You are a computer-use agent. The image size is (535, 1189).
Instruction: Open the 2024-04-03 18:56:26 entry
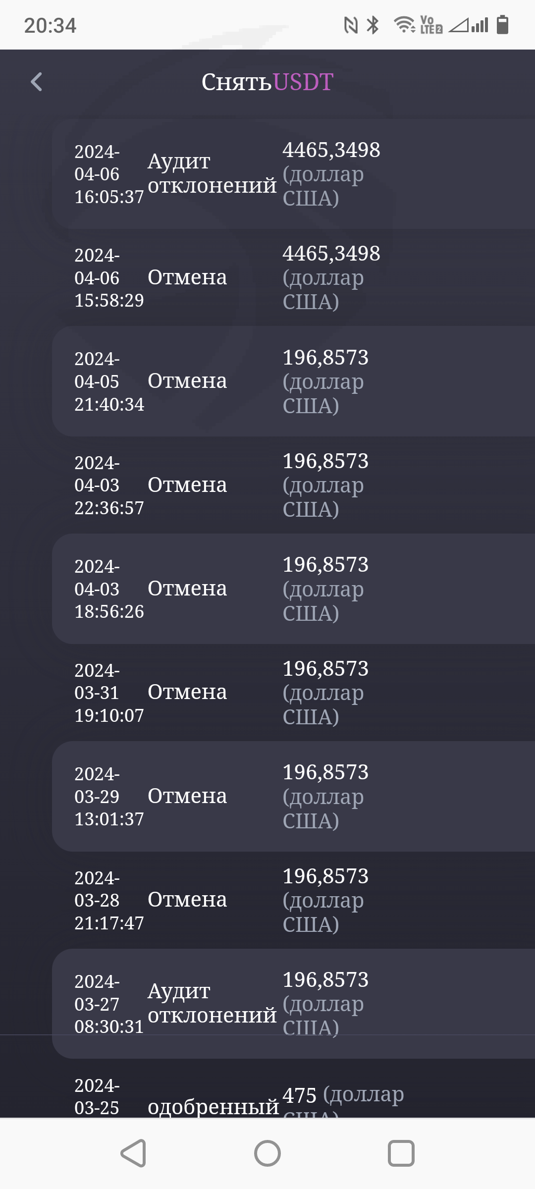293,589
